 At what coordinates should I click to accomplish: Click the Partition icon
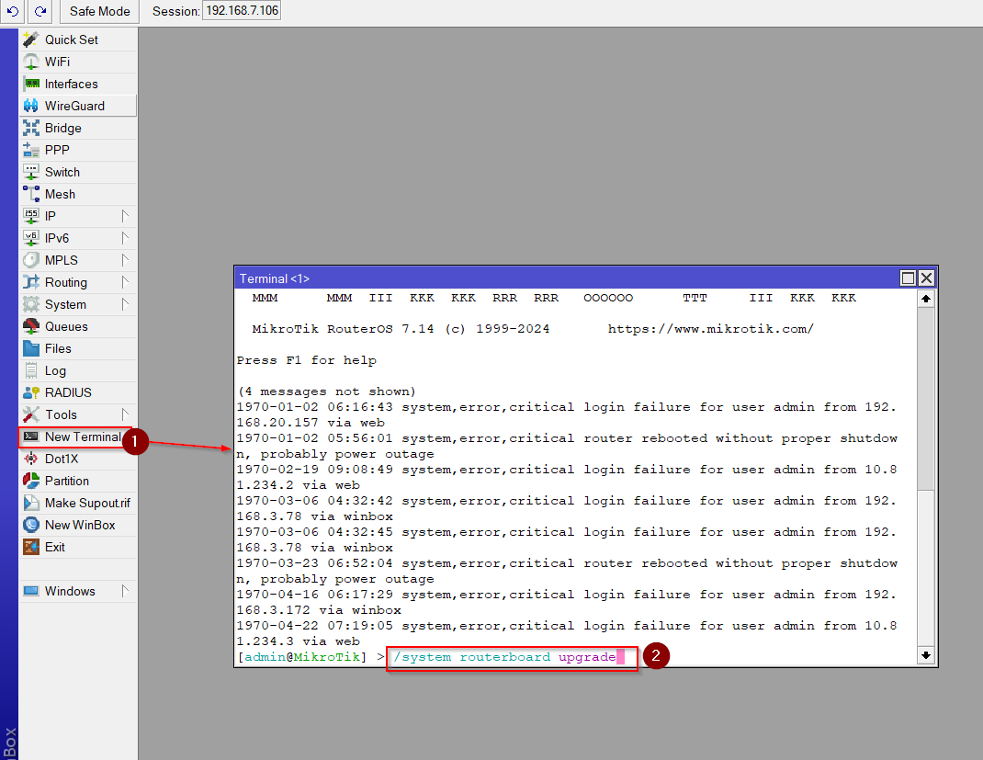point(30,481)
